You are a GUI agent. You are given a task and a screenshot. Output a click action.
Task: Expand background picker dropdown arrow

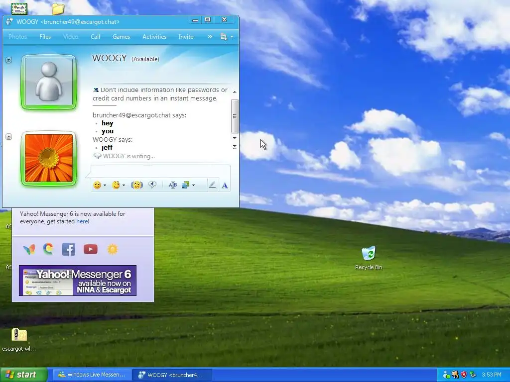(194, 186)
